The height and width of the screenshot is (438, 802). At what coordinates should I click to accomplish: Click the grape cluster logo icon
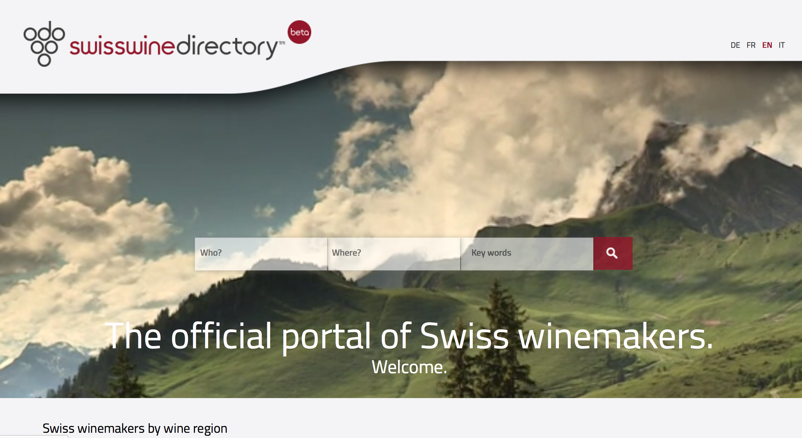tap(44, 44)
